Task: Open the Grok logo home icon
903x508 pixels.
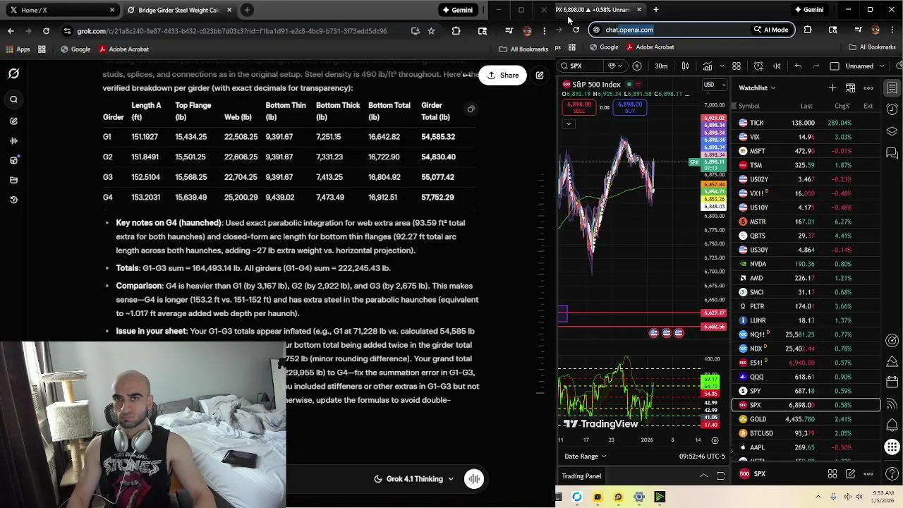Action: point(13,73)
